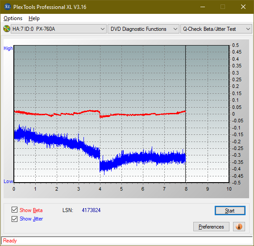Open the Help menu

[34, 18]
